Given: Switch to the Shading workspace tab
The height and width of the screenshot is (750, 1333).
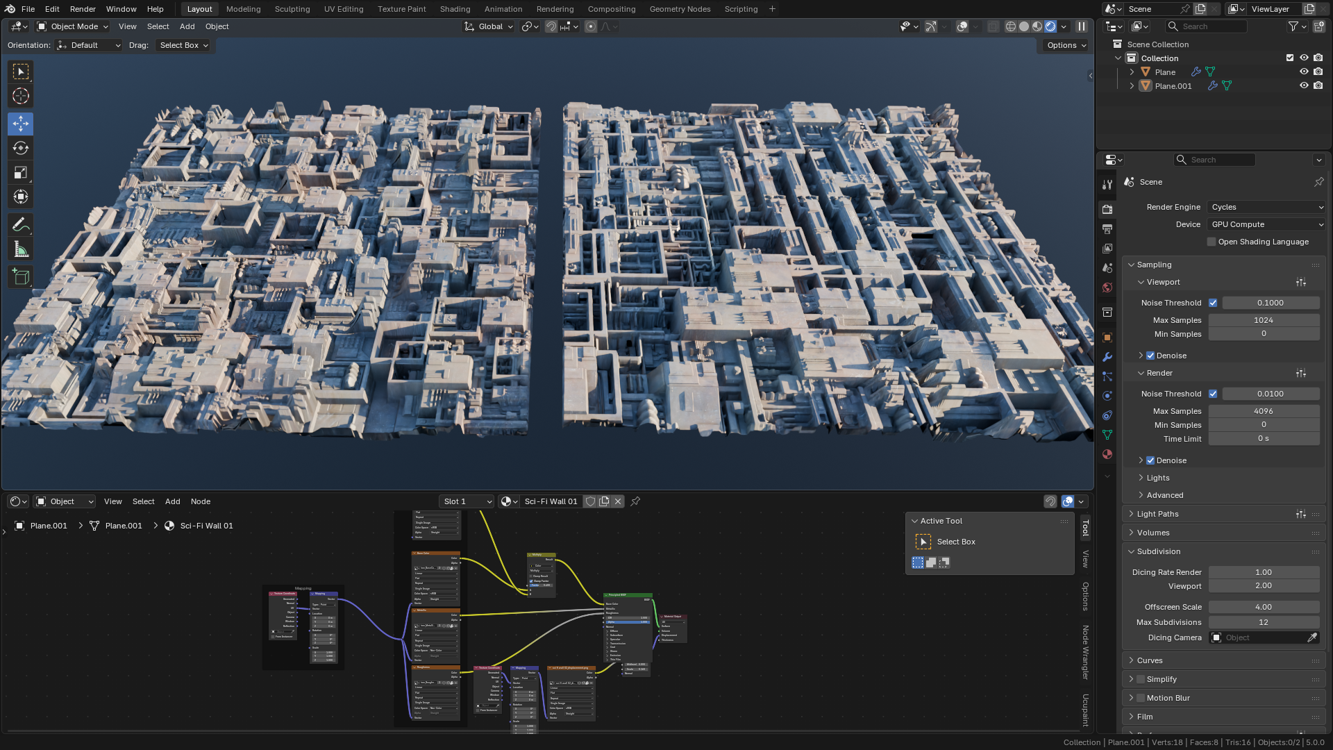Looking at the screenshot, I should tap(455, 9).
